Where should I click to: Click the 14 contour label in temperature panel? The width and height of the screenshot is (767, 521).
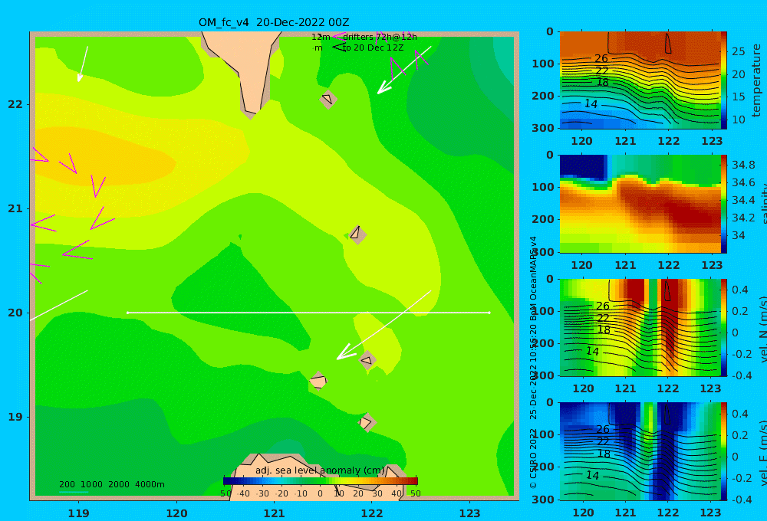[x=591, y=104]
